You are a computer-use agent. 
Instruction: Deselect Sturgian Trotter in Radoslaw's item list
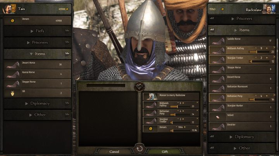click(274, 57)
